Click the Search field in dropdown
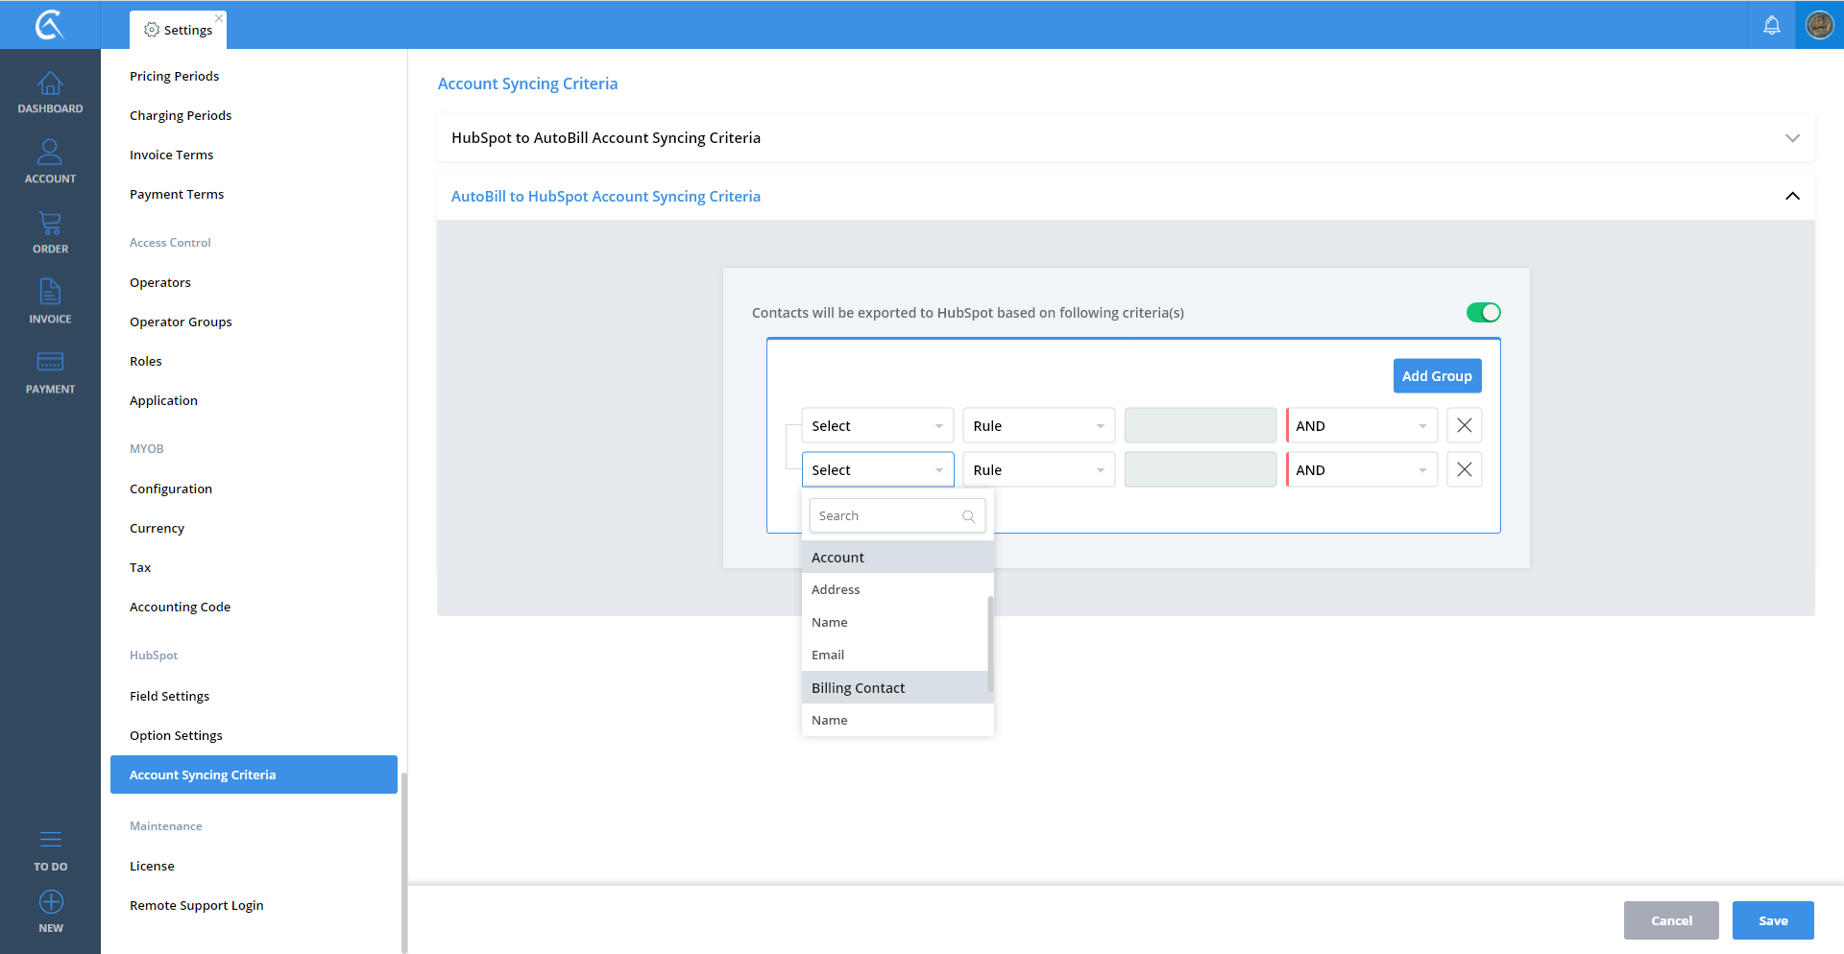Viewport: 1844px width, 954px height. tap(888, 516)
